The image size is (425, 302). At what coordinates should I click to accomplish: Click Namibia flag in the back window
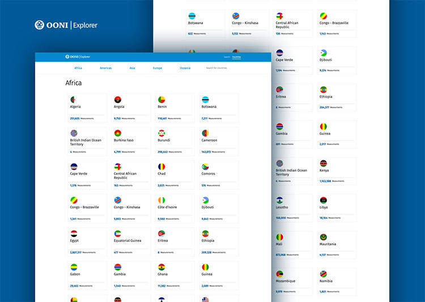pos(324,274)
